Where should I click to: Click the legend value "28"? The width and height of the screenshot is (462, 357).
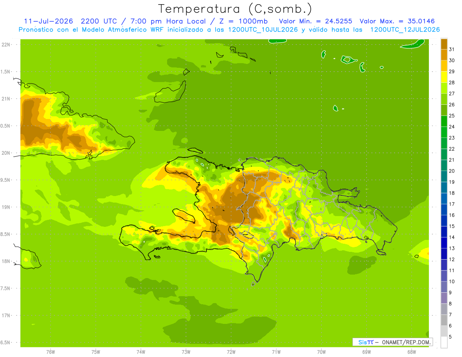452,82
